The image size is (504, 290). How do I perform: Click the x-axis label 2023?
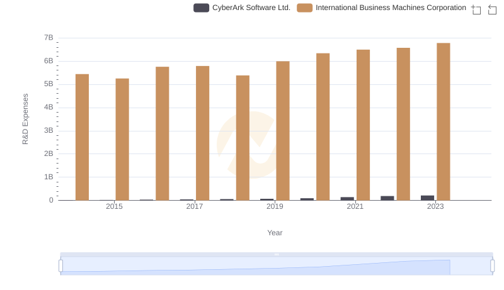coord(435,206)
